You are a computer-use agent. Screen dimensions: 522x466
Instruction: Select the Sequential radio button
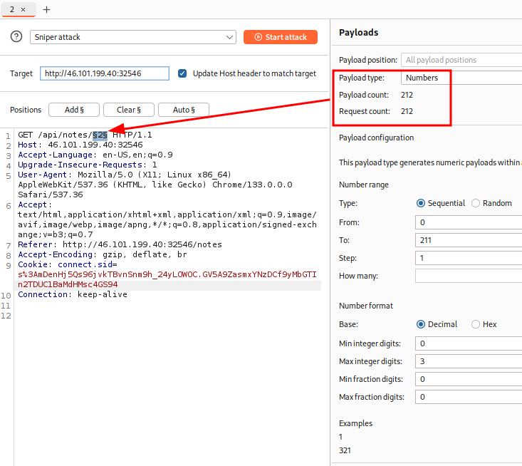(421, 203)
